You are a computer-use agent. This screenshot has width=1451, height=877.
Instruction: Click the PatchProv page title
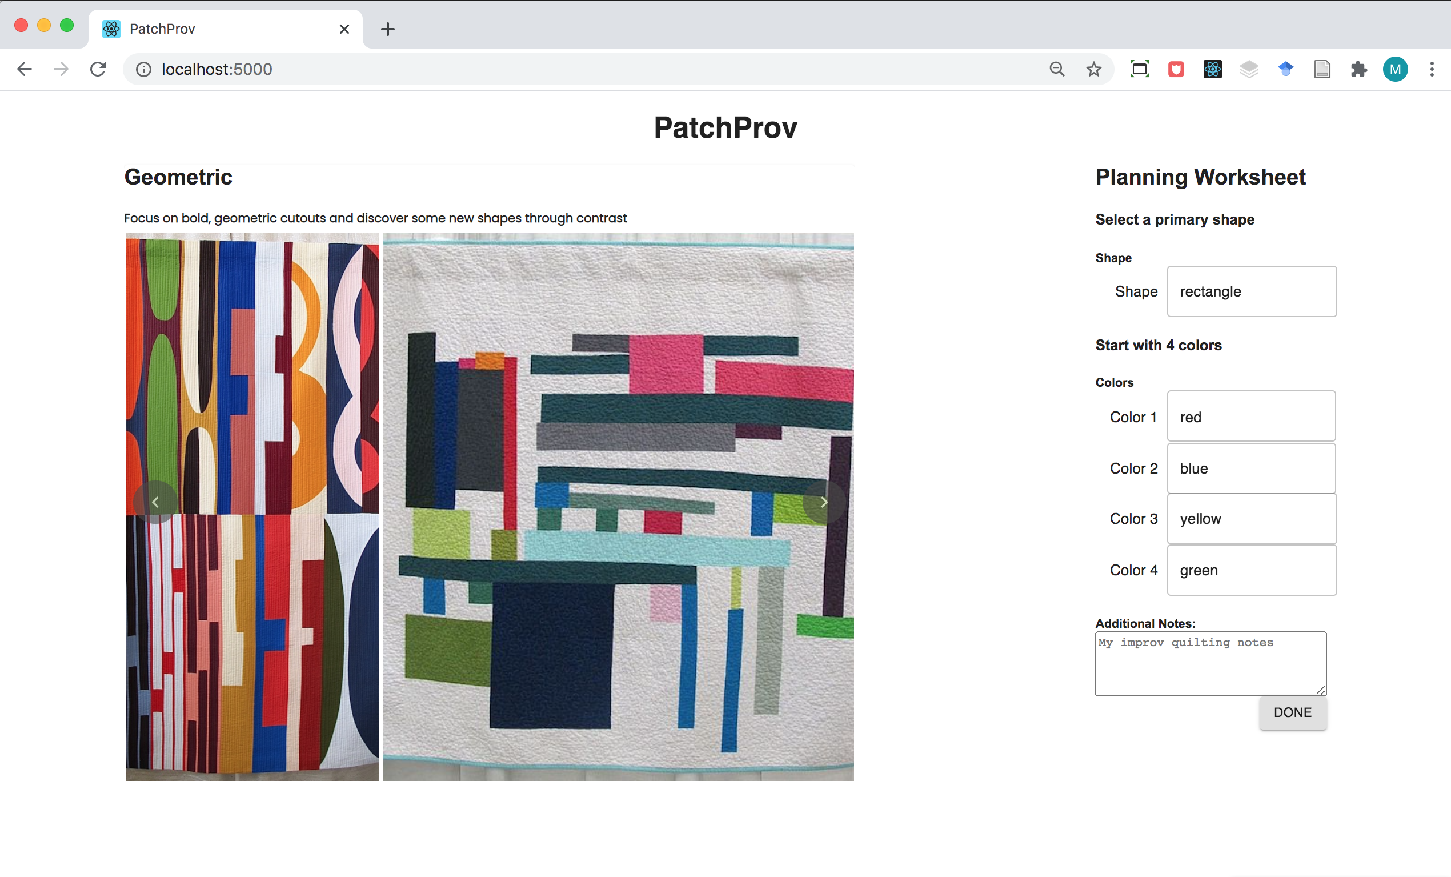(726, 127)
